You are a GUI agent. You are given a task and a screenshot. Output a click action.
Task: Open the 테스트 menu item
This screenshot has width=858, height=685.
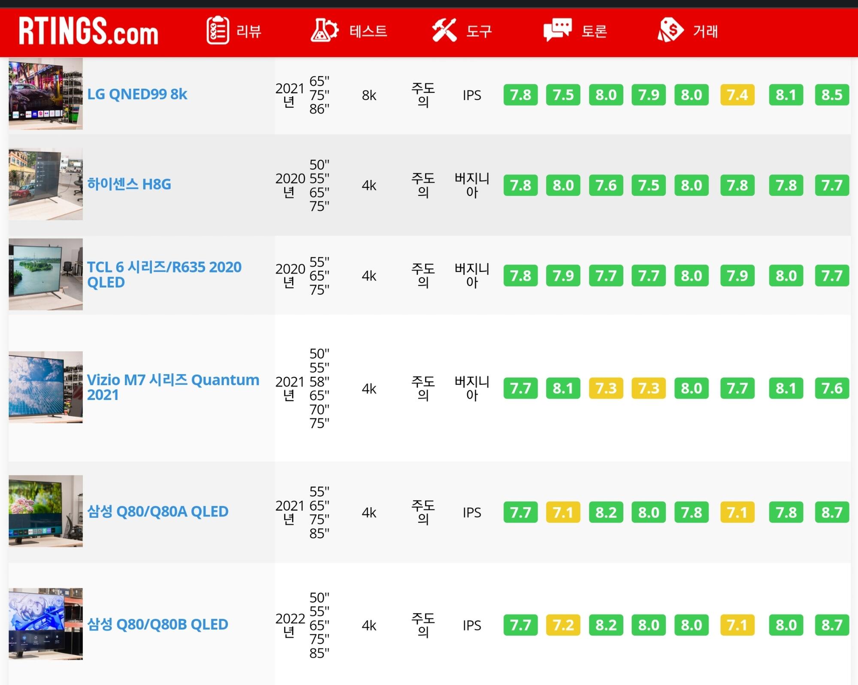(x=368, y=31)
